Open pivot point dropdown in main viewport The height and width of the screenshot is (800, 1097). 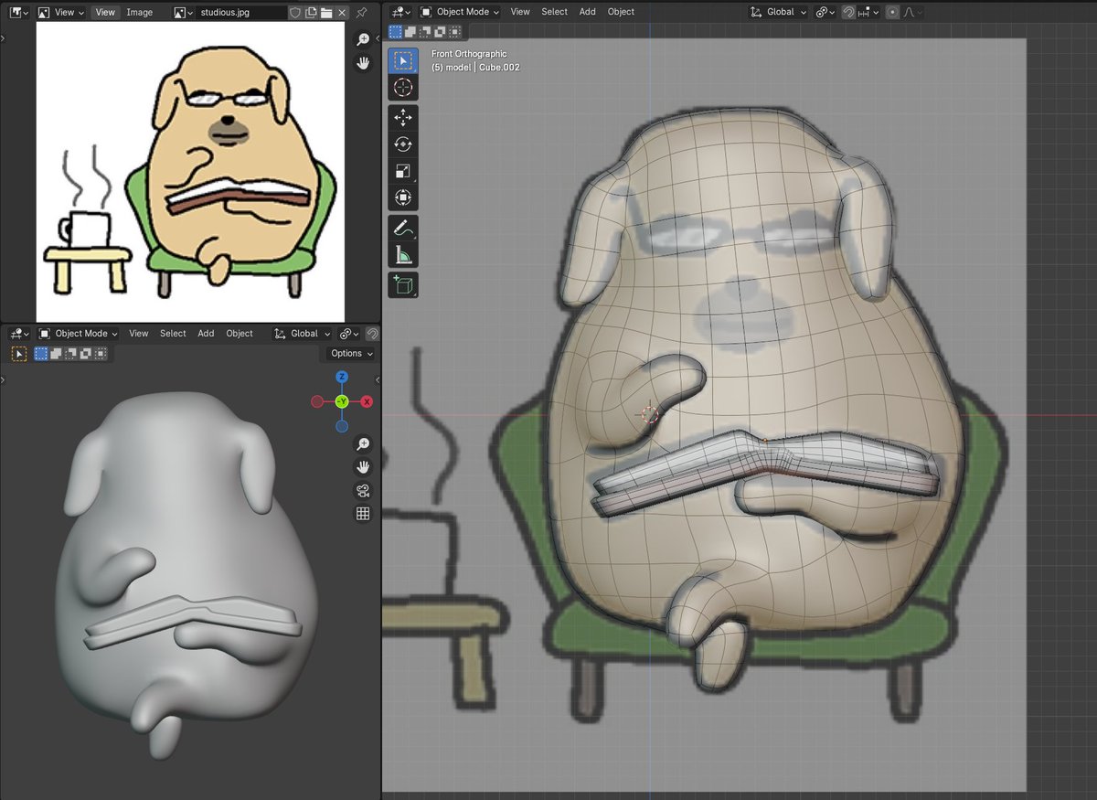(824, 12)
